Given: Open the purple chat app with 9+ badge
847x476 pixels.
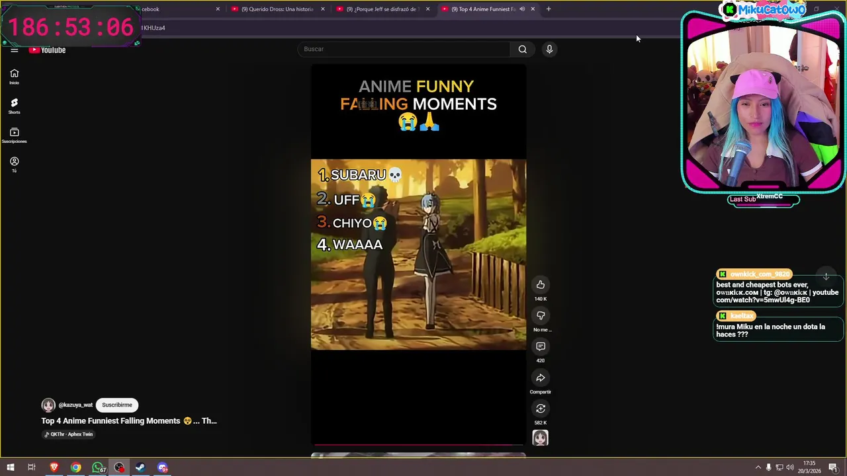Looking at the screenshot, I should coord(162,467).
